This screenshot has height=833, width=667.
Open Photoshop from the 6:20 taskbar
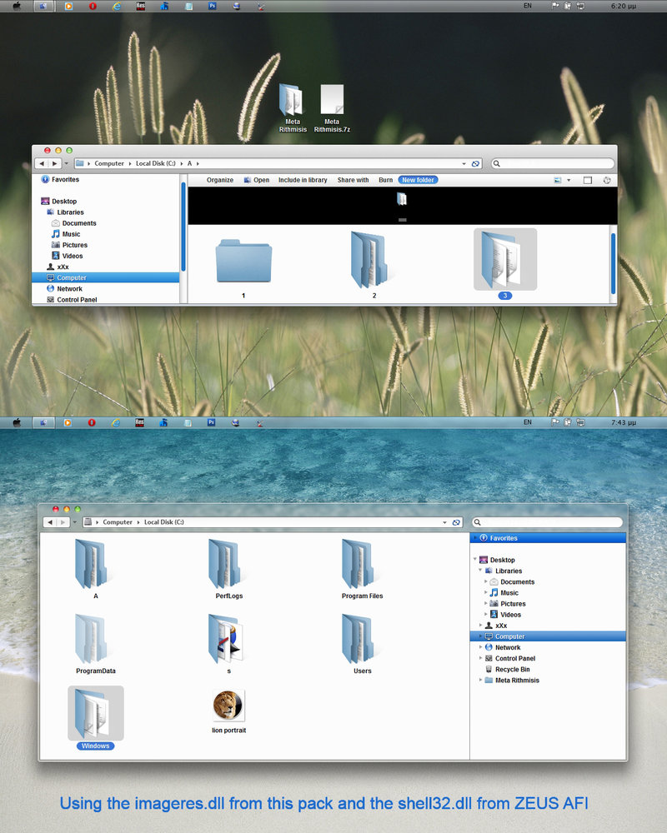point(213,7)
